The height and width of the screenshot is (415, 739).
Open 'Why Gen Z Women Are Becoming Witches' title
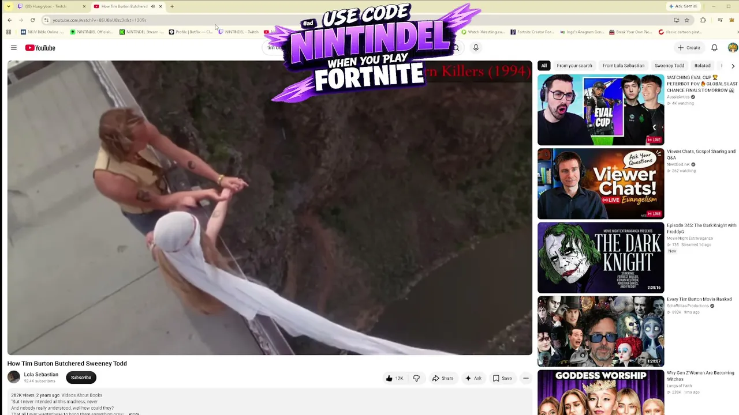coord(700,376)
